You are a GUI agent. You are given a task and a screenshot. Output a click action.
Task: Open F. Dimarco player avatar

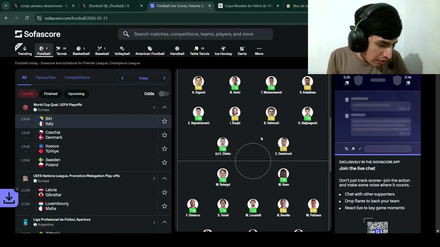[192, 205]
